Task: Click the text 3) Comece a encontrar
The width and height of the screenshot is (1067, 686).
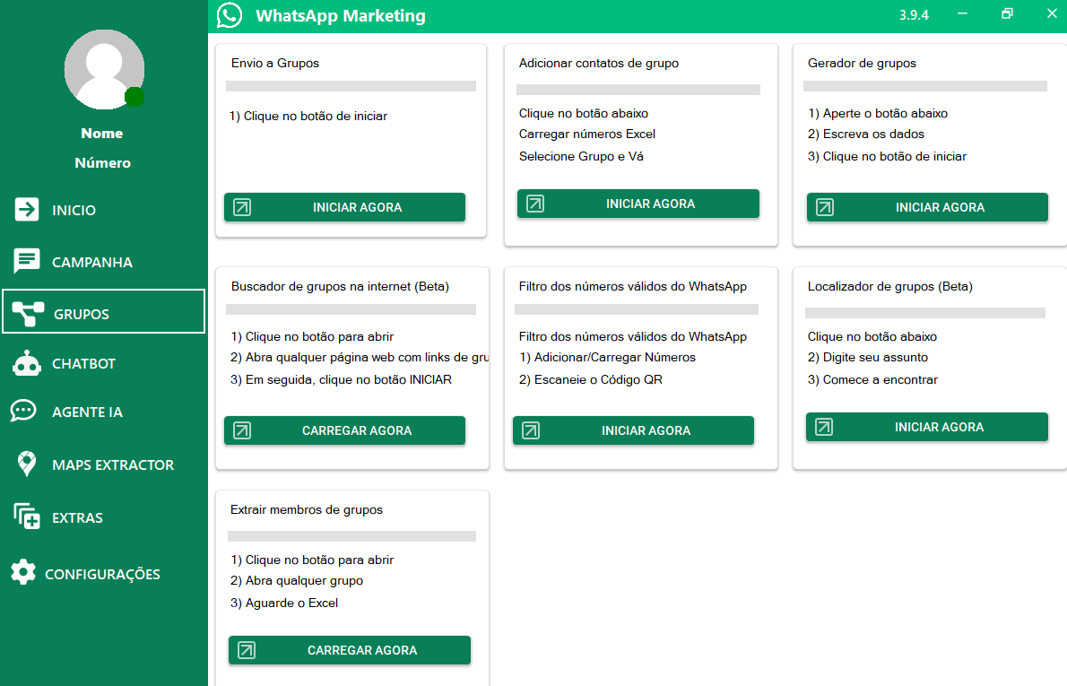Action: tap(872, 379)
